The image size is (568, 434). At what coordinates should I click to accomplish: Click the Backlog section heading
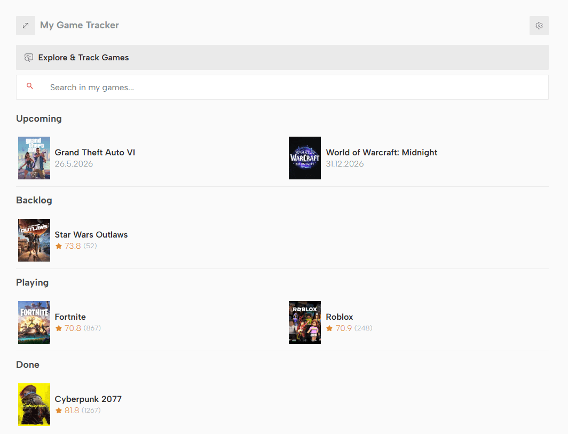[x=34, y=200]
